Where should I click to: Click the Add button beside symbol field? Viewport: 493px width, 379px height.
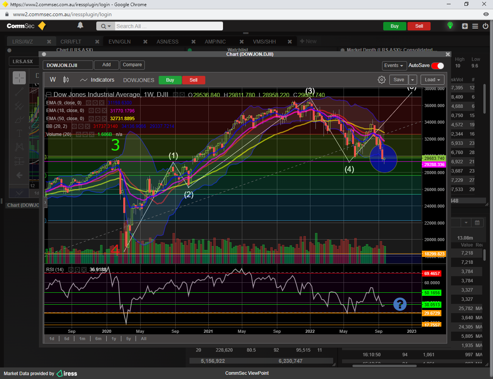pyautogui.click(x=106, y=65)
